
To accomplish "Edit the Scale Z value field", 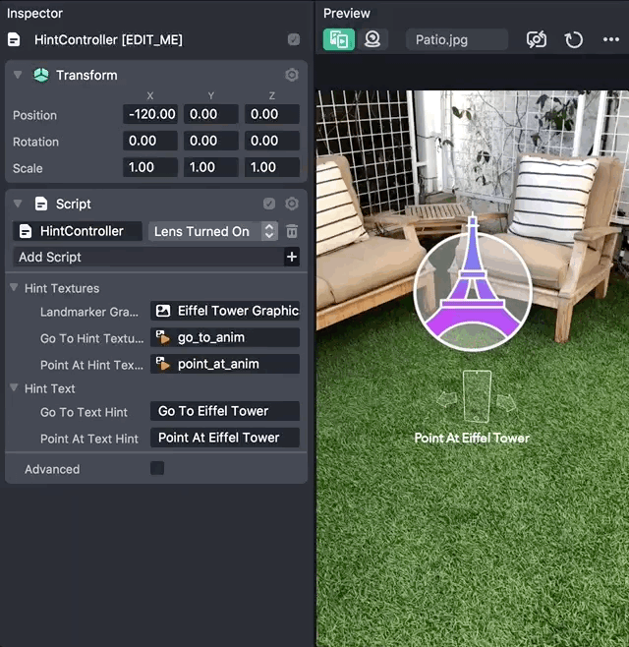I will pos(272,167).
